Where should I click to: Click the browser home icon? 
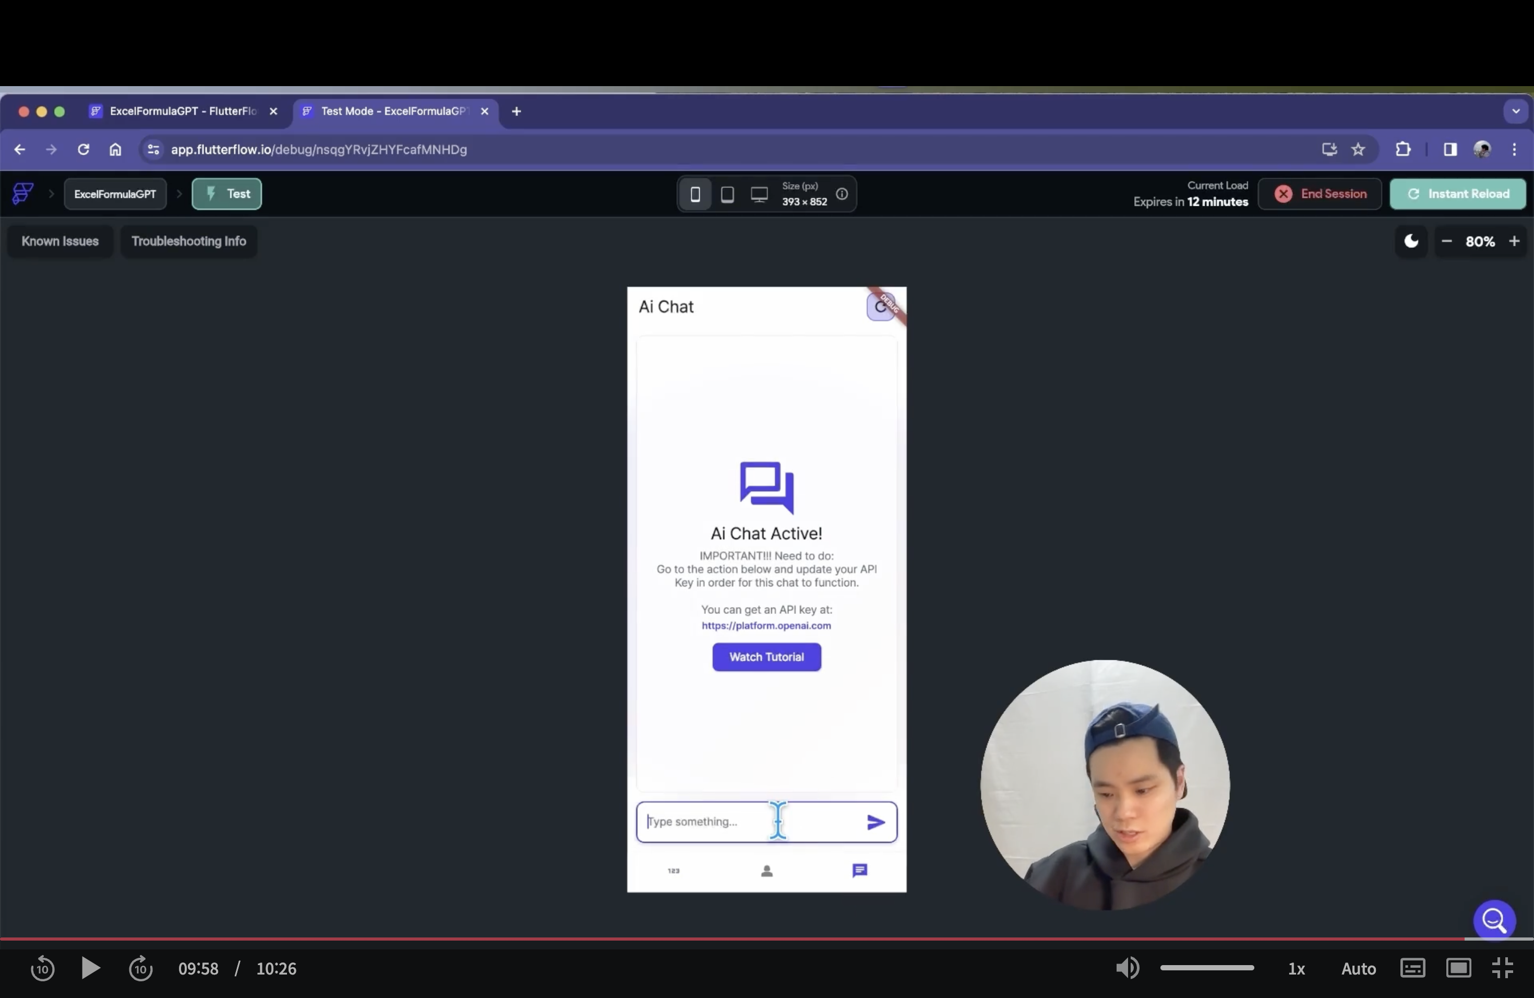pyautogui.click(x=115, y=150)
